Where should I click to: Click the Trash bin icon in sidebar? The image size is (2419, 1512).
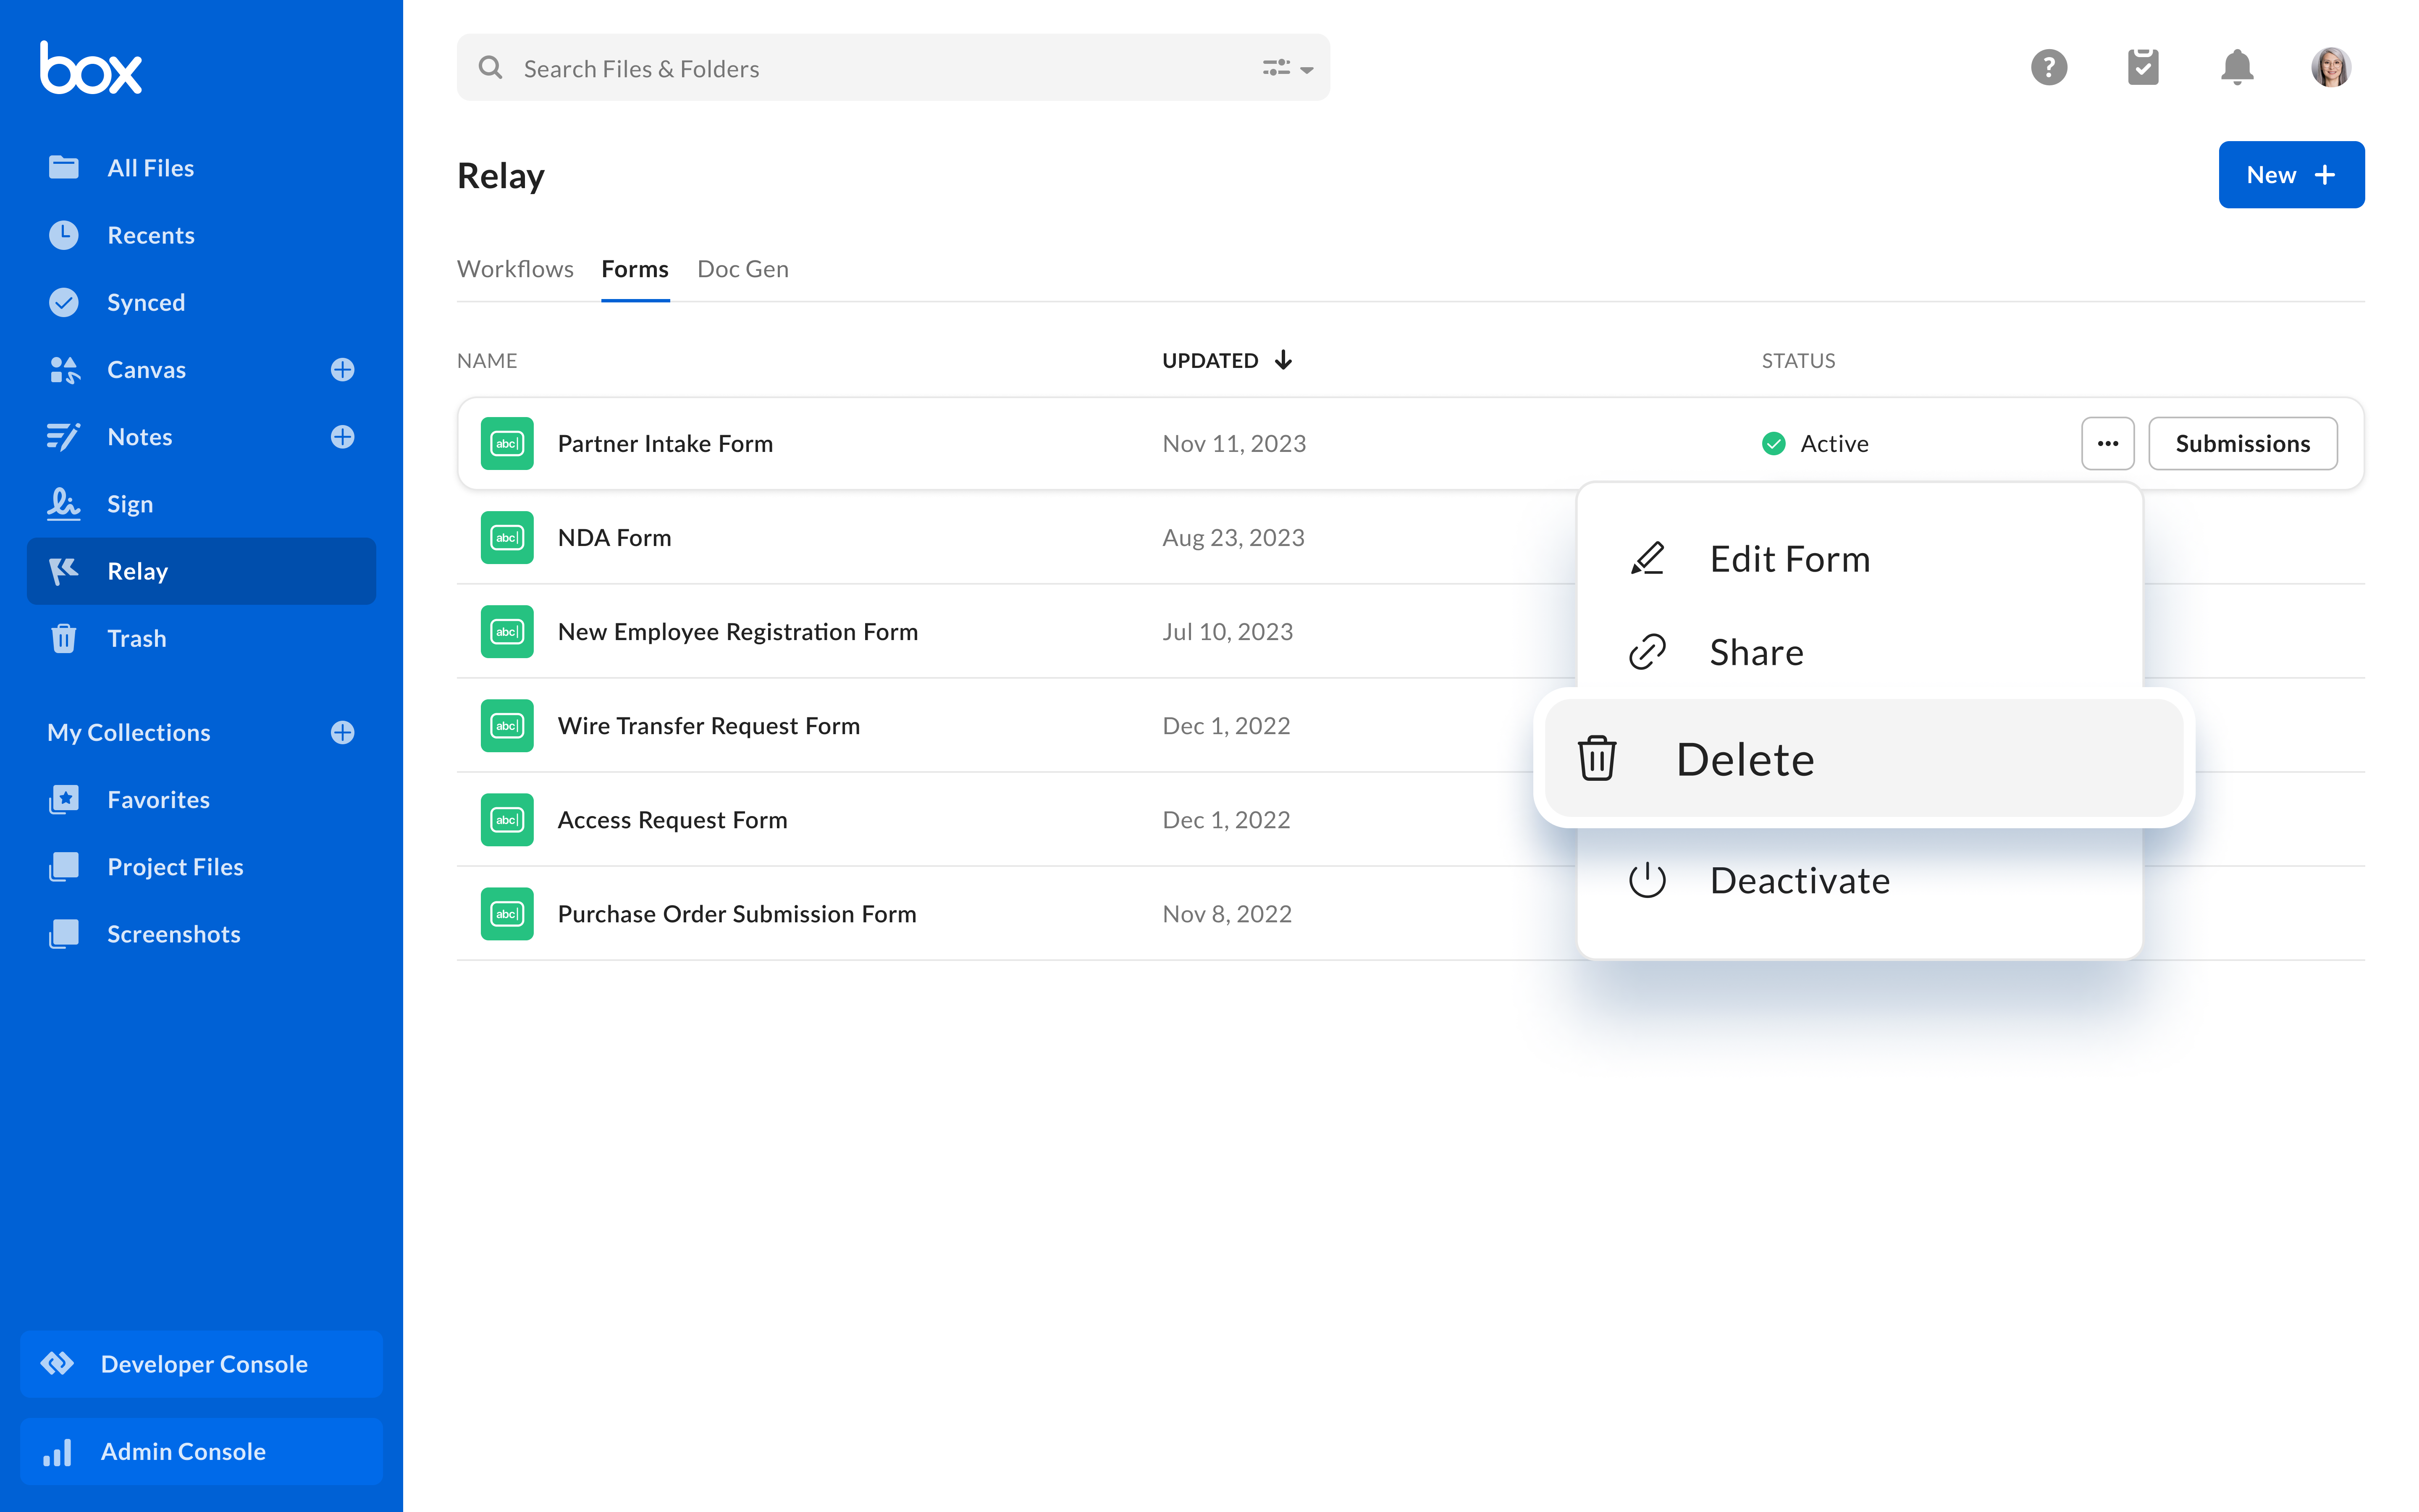point(64,638)
